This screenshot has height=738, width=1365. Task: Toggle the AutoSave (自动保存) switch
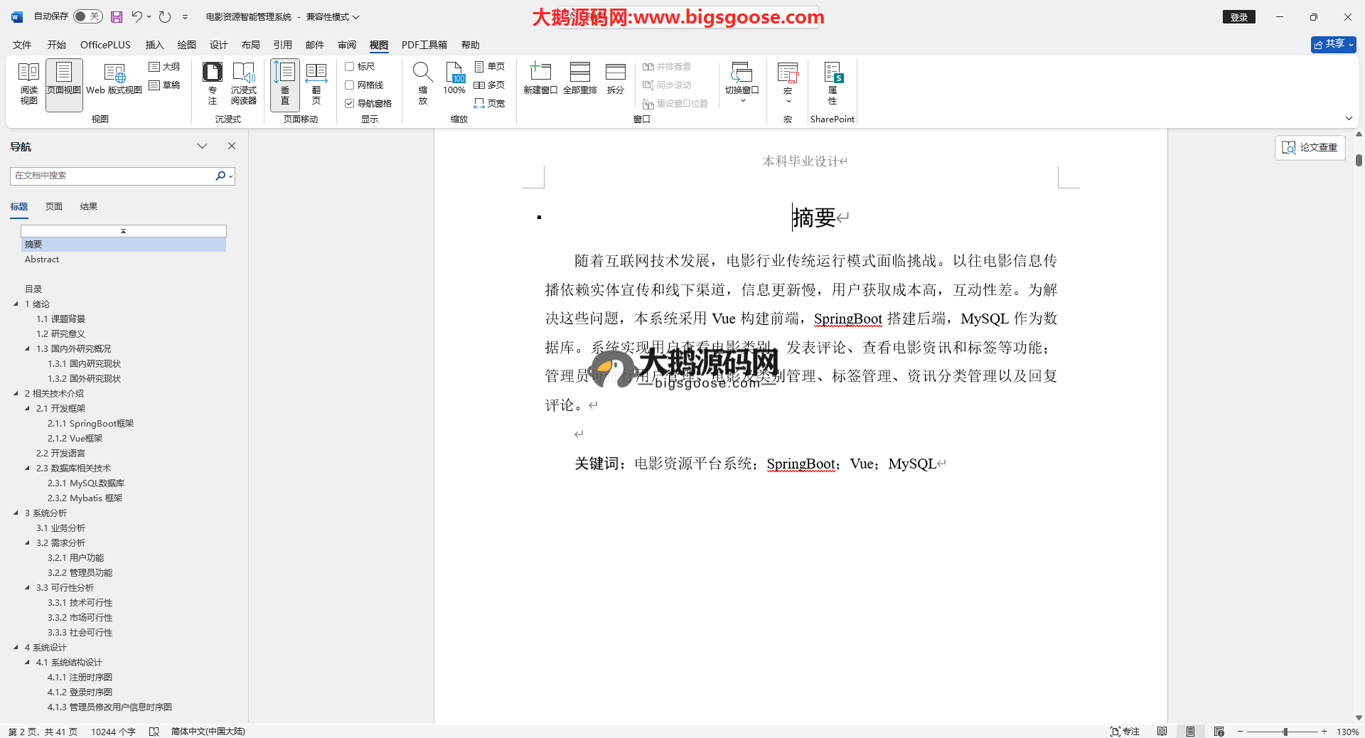coord(87,16)
